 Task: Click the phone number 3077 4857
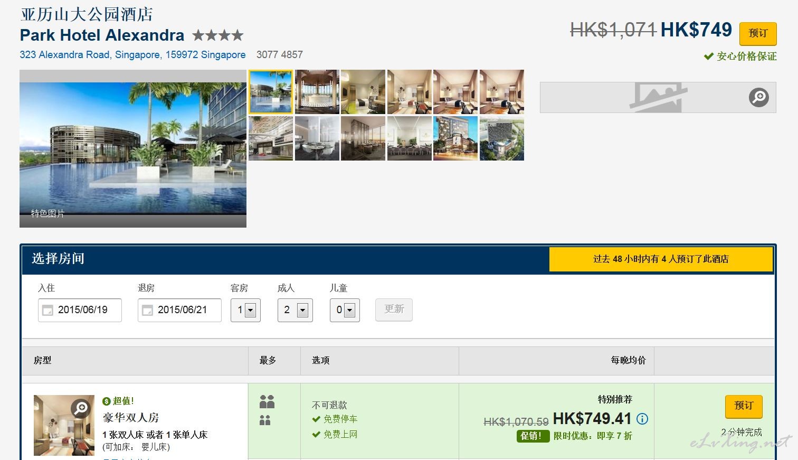[x=280, y=54]
